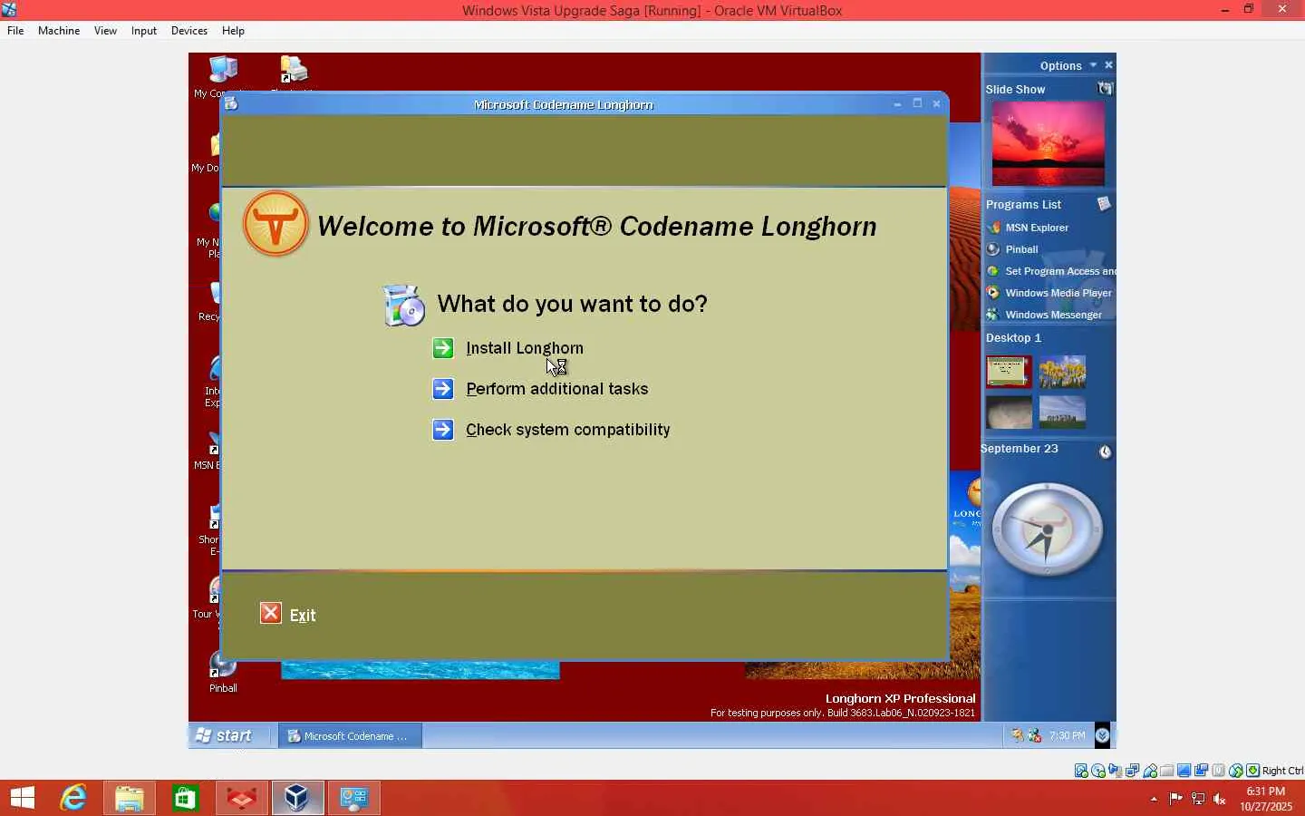Close the guest sidebar with its X button
The image size is (1305, 816).
pyautogui.click(x=1108, y=65)
